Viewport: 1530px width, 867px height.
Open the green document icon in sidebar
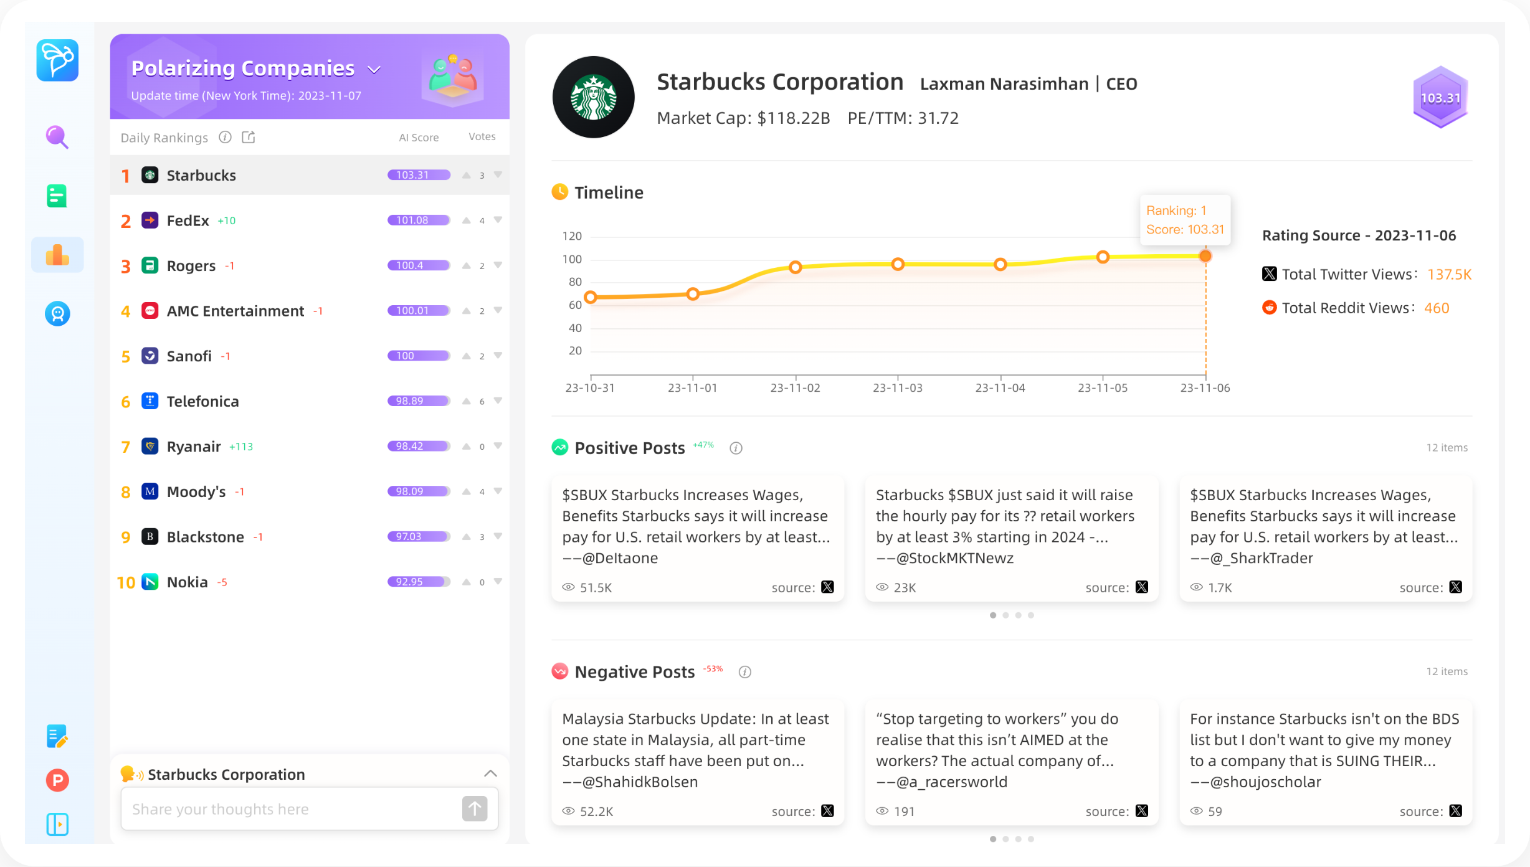pos(57,196)
